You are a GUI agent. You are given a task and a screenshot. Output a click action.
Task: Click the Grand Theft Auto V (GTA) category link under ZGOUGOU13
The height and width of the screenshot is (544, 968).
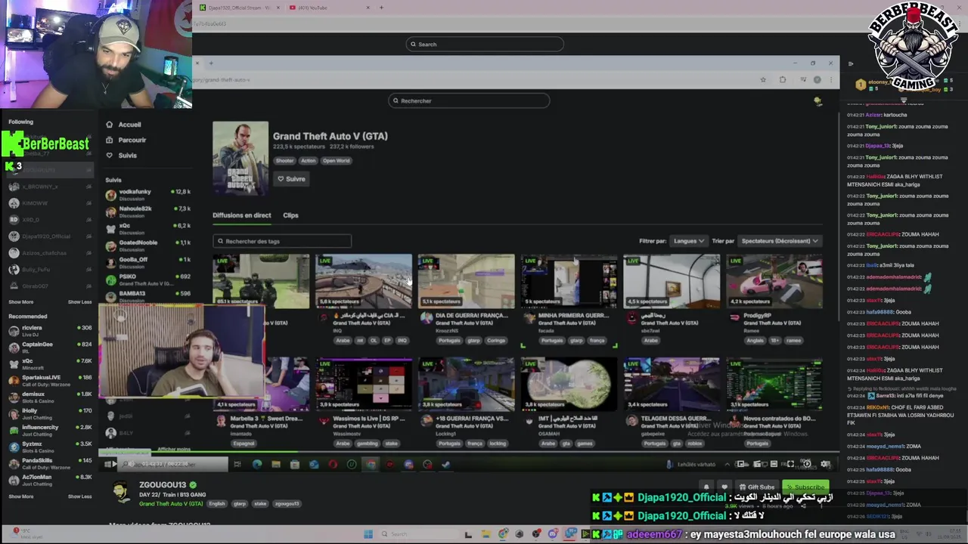point(171,504)
